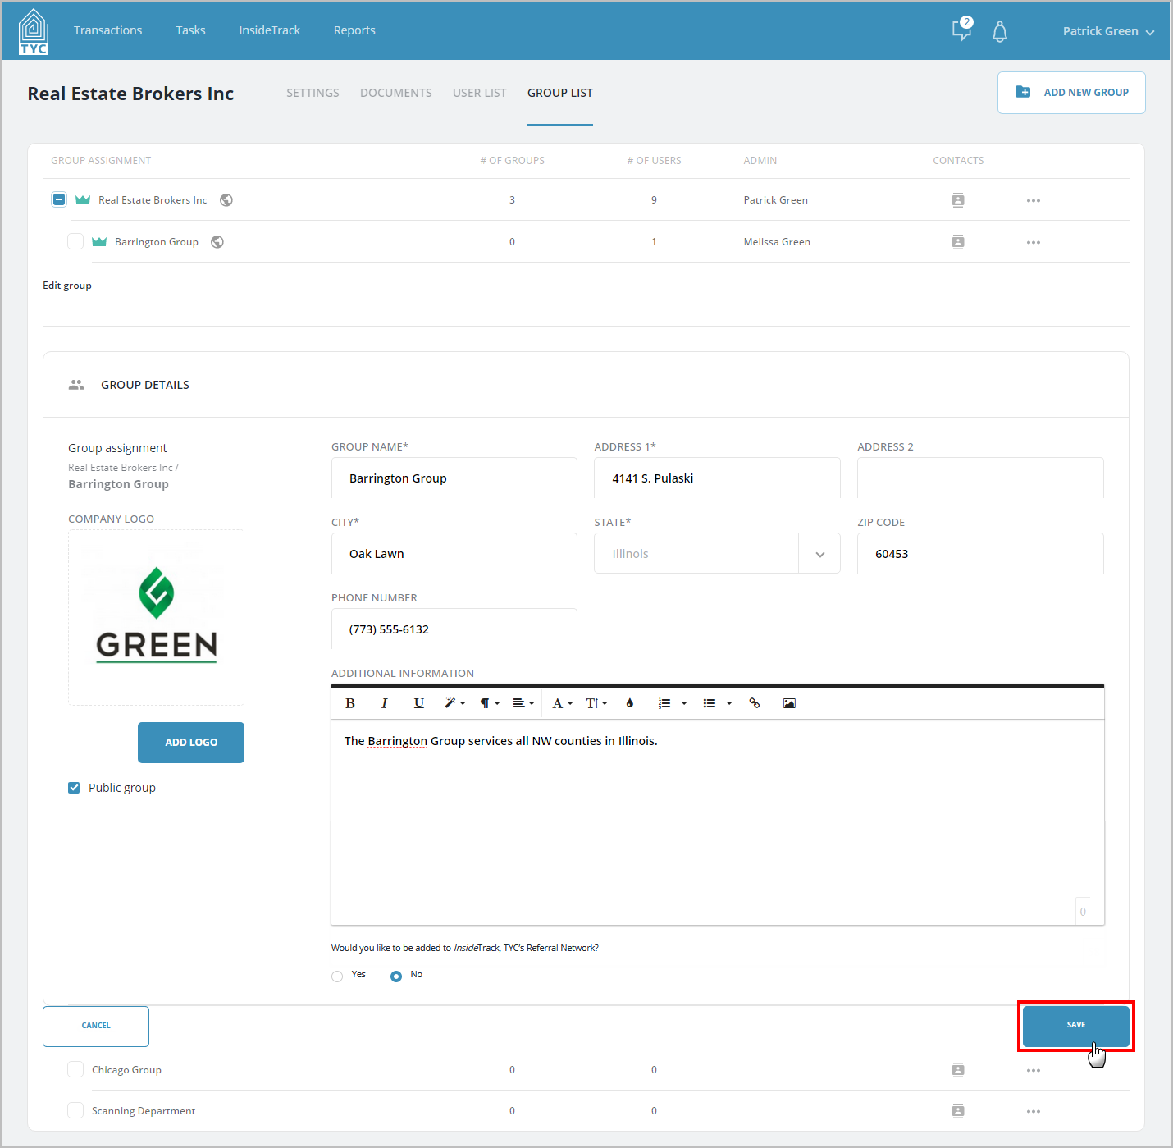
Task: Switch to the User List tab
Action: 480,93
